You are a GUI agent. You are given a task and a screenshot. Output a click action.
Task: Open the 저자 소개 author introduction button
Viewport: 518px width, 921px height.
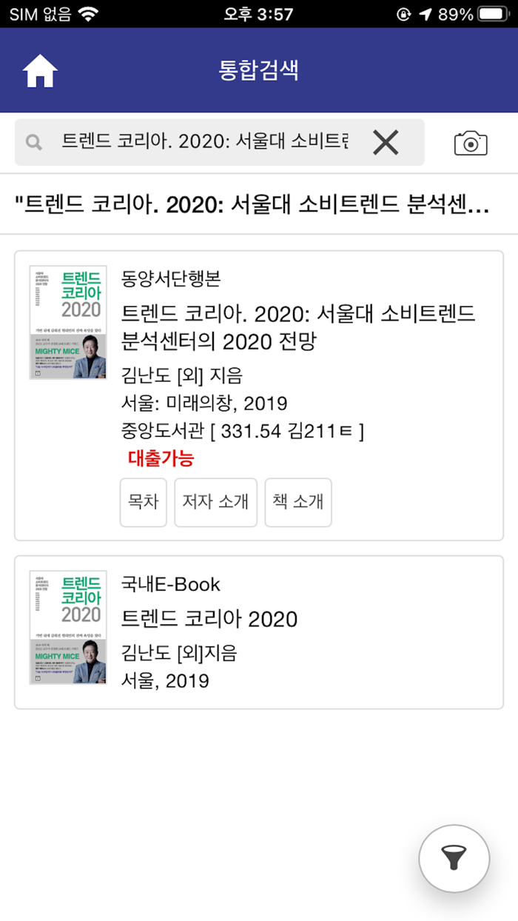(215, 503)
